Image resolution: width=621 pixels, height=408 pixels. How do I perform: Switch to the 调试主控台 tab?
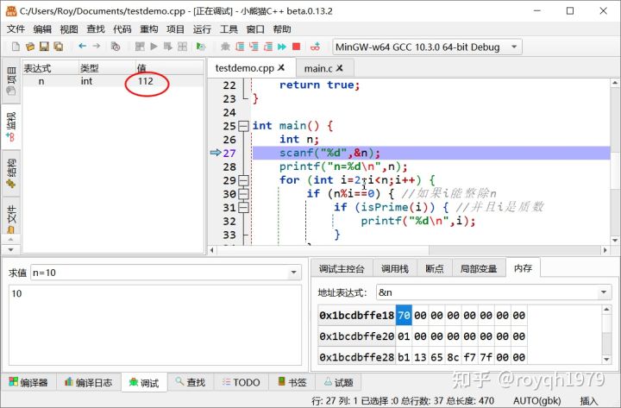tap(342, 269)
